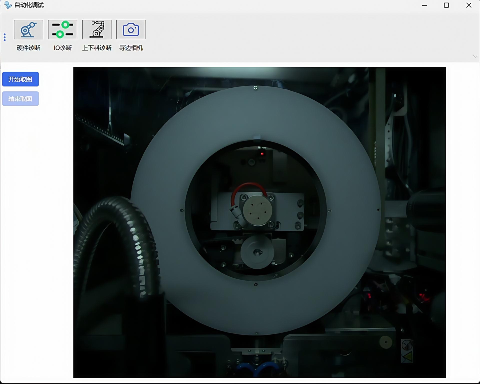
Task: Click the red indicator dot in camera image
Action: point(262,154)
